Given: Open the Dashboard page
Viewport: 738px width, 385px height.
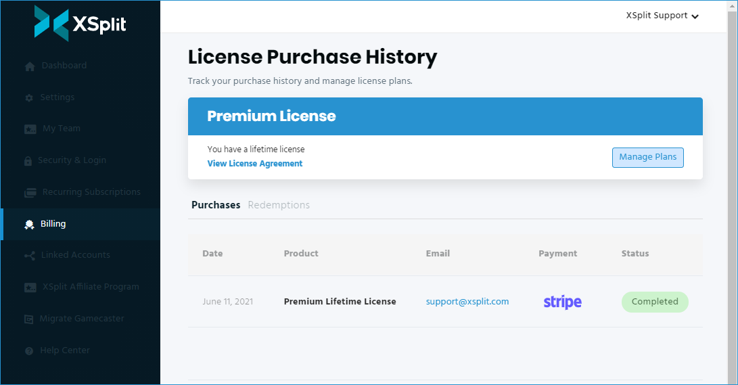Looking at the screenshot, I should [x=64, y=66].
